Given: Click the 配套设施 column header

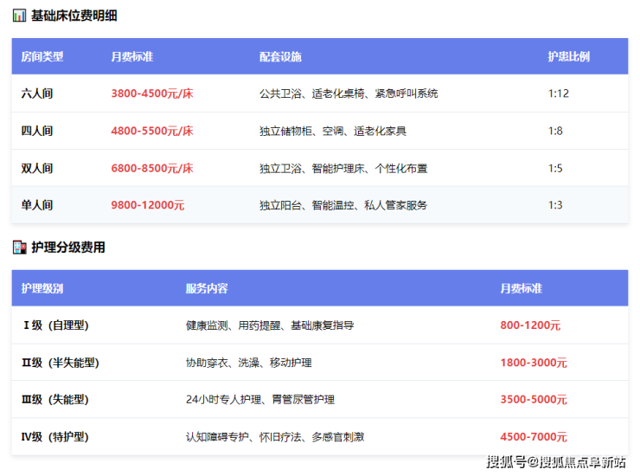Looking at the screenshot, I should [280, 56].
